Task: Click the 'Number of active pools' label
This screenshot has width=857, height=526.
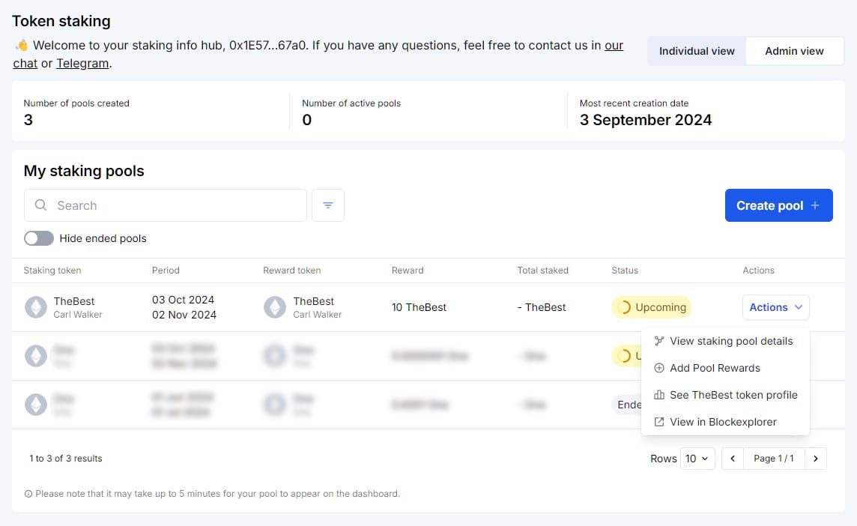Action: coord(351,103)
